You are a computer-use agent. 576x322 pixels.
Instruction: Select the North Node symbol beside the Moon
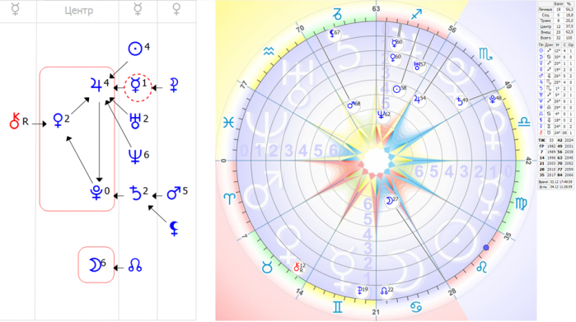tap(135, 265)
